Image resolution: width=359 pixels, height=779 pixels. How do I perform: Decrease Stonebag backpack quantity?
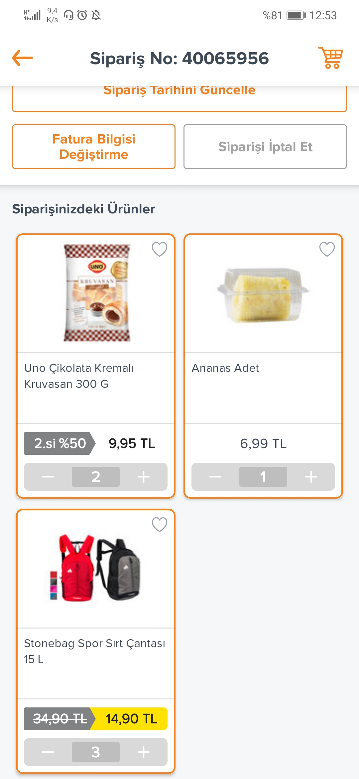pyautogui.click(x=48, y=752)
